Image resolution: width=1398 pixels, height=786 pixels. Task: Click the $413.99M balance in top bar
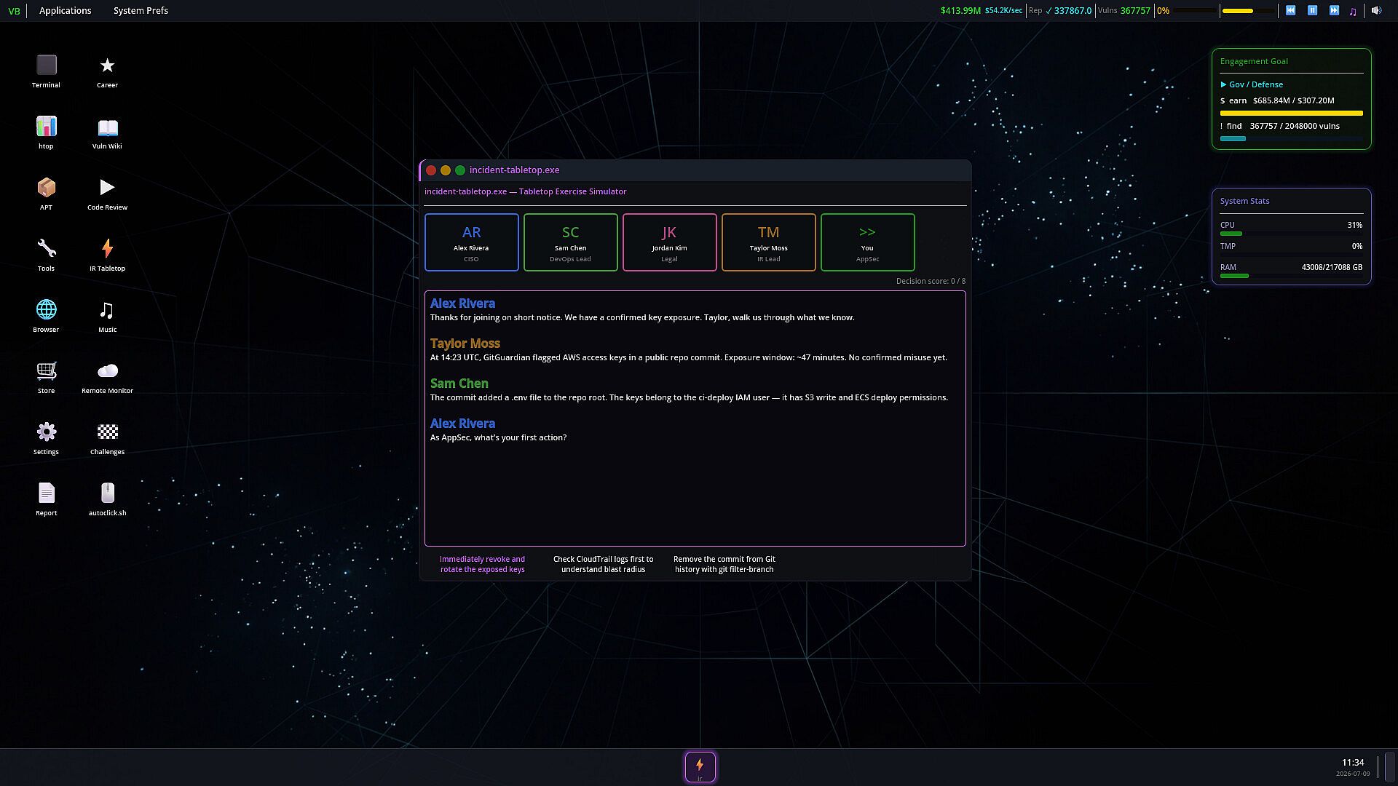(x=960, y=11)
